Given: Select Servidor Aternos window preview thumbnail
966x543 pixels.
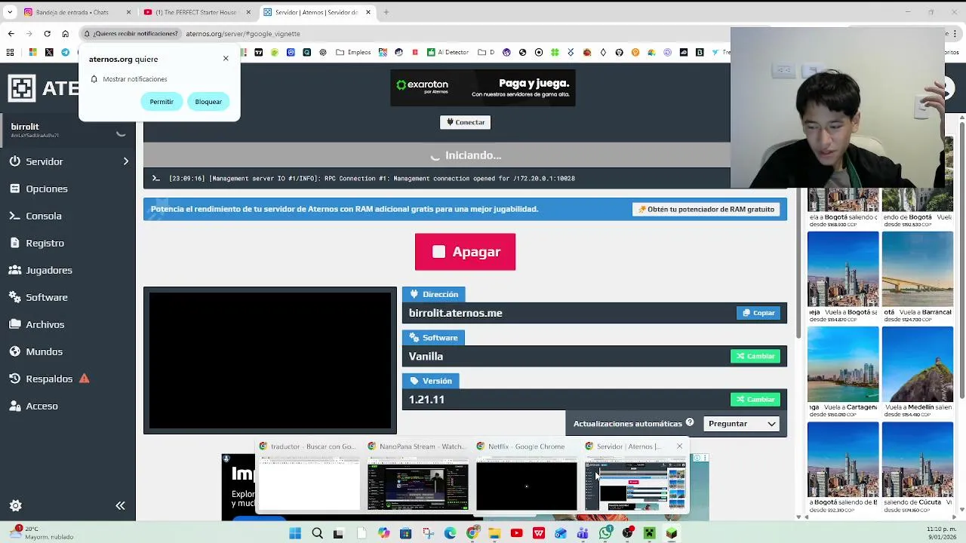Looking at the screenshot, I should pyautogui.click(x=635, y=483).
